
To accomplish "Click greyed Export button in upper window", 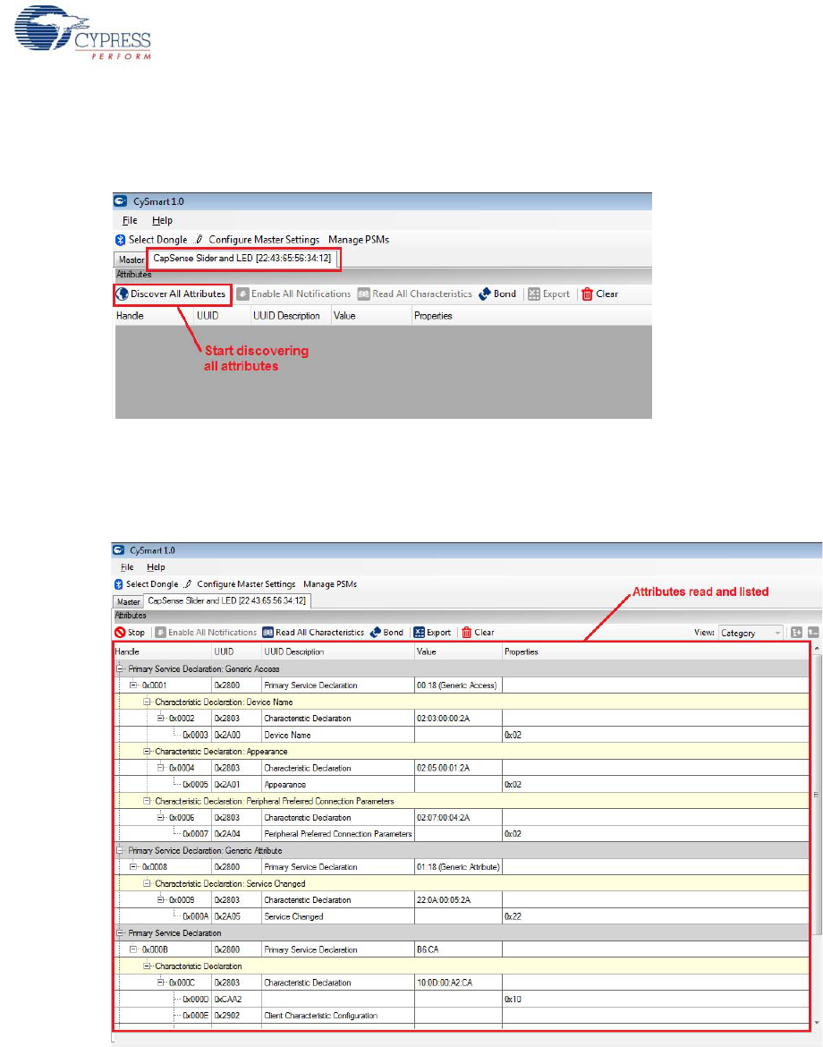I will coord(548,294).
